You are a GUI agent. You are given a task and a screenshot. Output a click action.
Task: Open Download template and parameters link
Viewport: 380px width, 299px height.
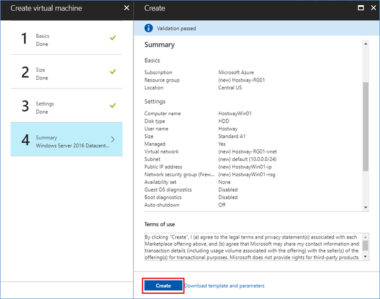(224, 286)
